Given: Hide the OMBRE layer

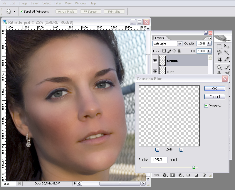Looking at the screenshot, I should coord(155,60).
